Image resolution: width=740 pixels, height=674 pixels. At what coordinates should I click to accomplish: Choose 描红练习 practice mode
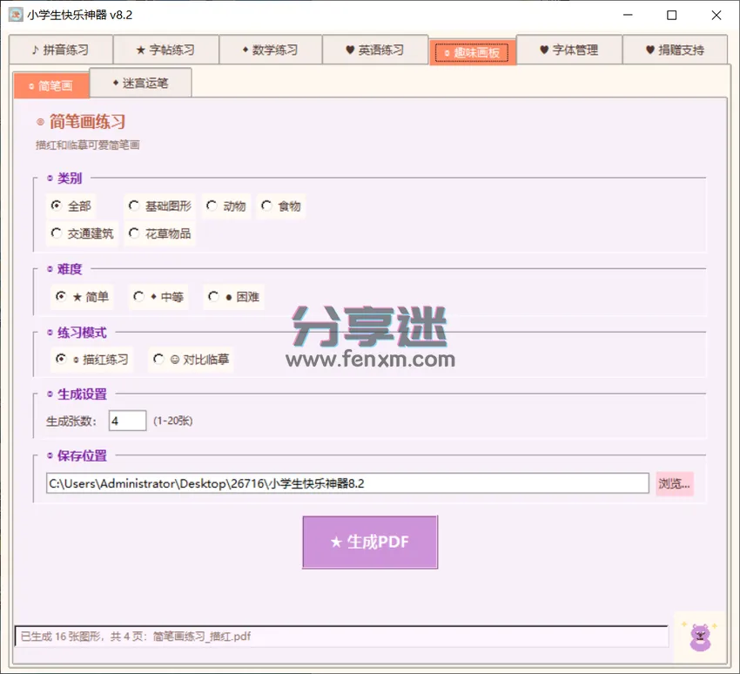pyautogui.click(x=92, y=360)
